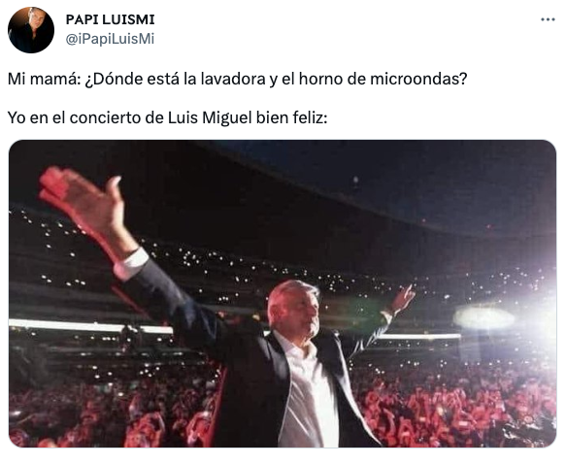Open the PAPI LUISMI display name link

coord(110,19)
